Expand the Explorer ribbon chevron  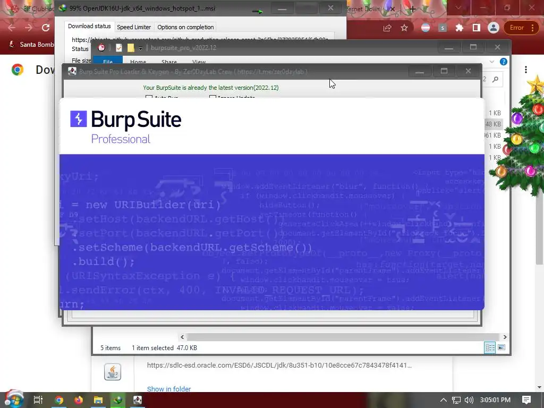[491, 62]
